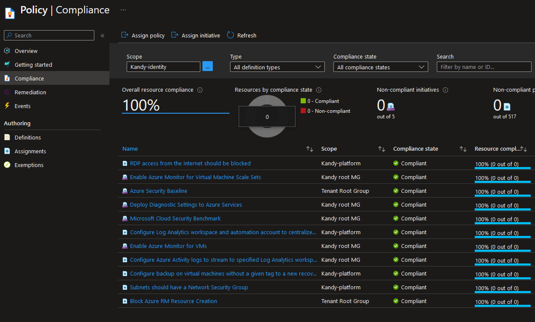The image size is (535, 322).
Task: Click initiative icon for Azure Security Baseline row
Action: pyautogui.click(x=125, y=191)
